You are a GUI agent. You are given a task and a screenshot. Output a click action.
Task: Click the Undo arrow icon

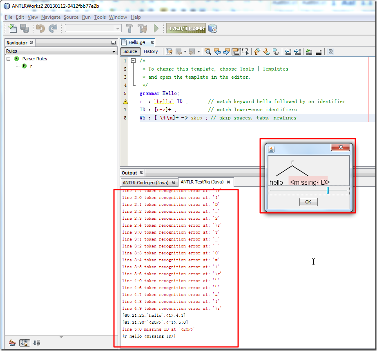[40, 29]
